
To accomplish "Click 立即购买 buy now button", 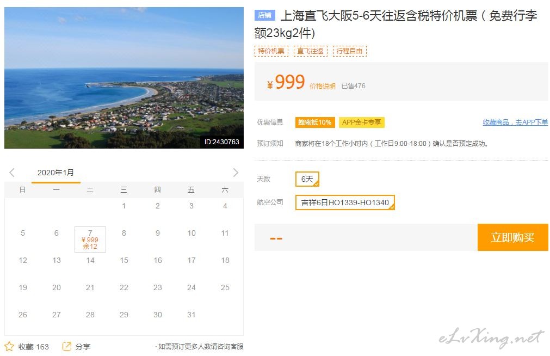I will [513, 237].
